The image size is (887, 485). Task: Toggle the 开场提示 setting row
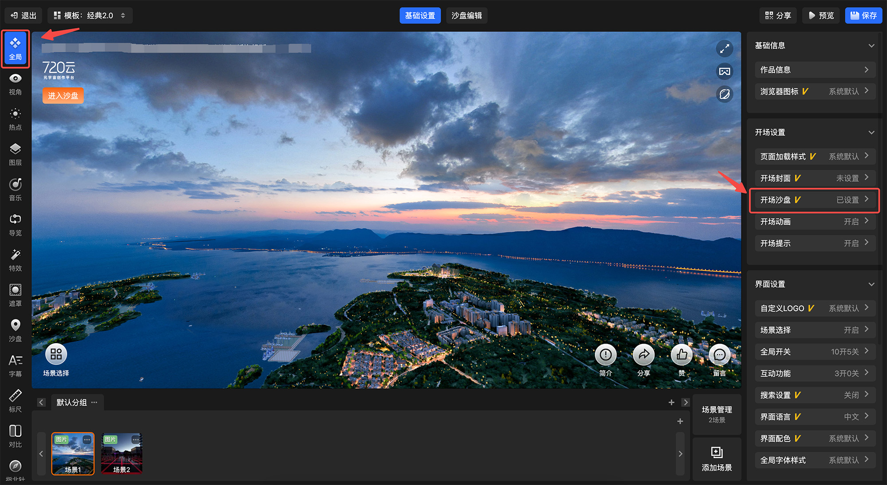pos(814,243)
